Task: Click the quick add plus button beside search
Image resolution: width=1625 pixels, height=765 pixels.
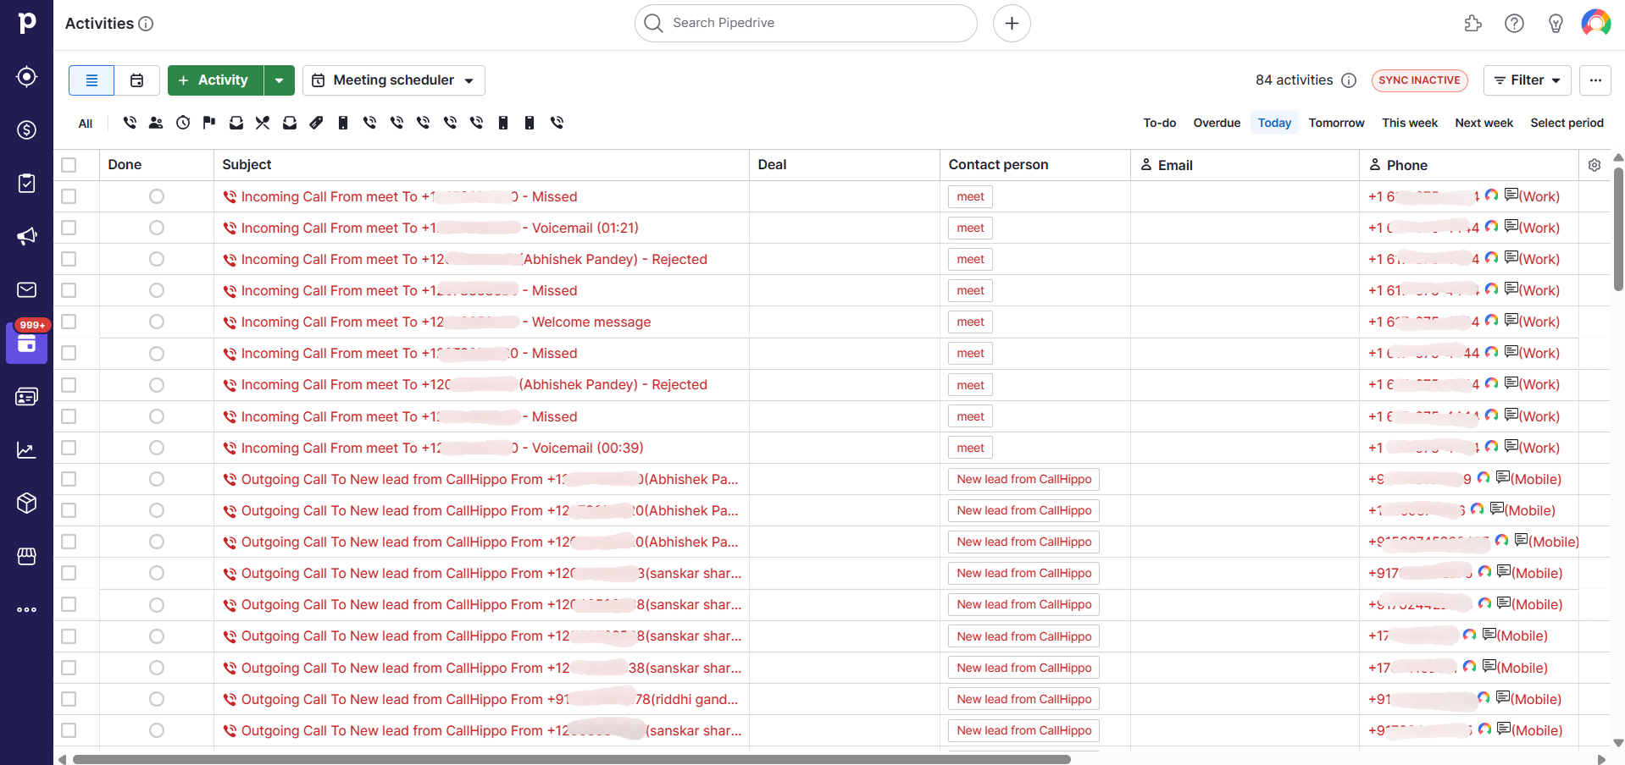Action: tap(1012, 23)
